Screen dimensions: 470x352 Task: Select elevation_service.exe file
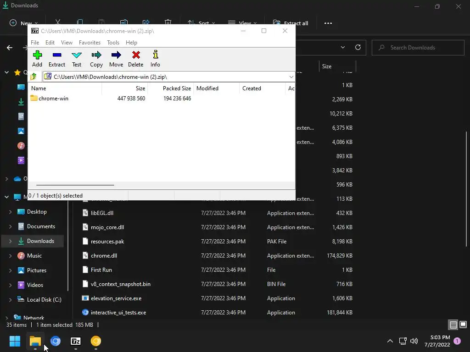(x=116, y=298)
